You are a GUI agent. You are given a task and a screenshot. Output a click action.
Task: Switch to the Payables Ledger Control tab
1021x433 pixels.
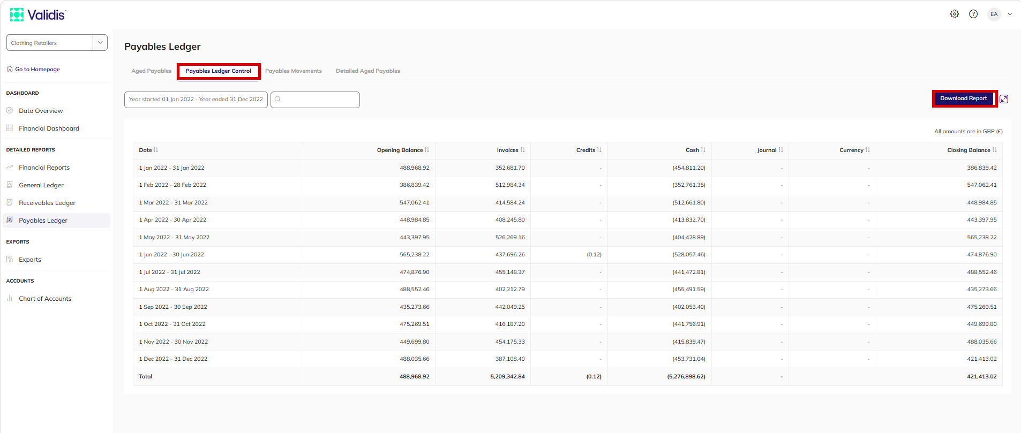(219, 71)
